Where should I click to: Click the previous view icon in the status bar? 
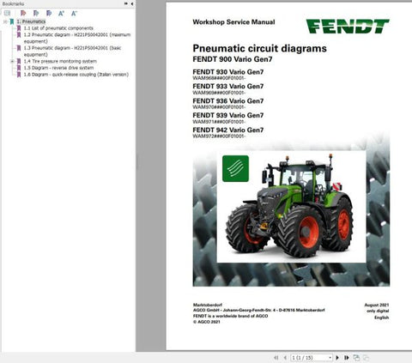(x=356, y=358)
